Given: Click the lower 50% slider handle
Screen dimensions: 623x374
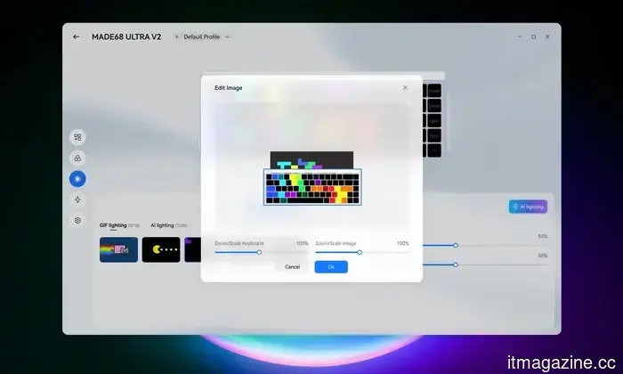Looking at the screenshot, I should click(x=456, y=264).
